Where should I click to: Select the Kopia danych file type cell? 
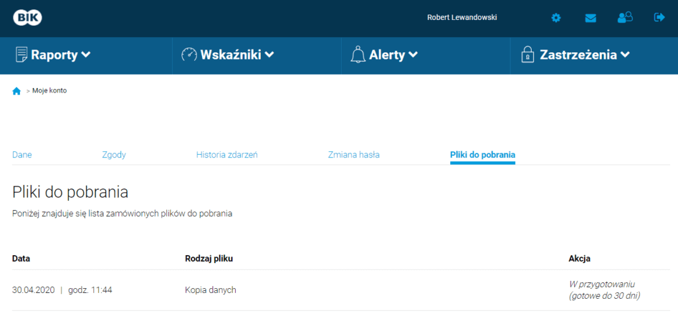point(211,290)
